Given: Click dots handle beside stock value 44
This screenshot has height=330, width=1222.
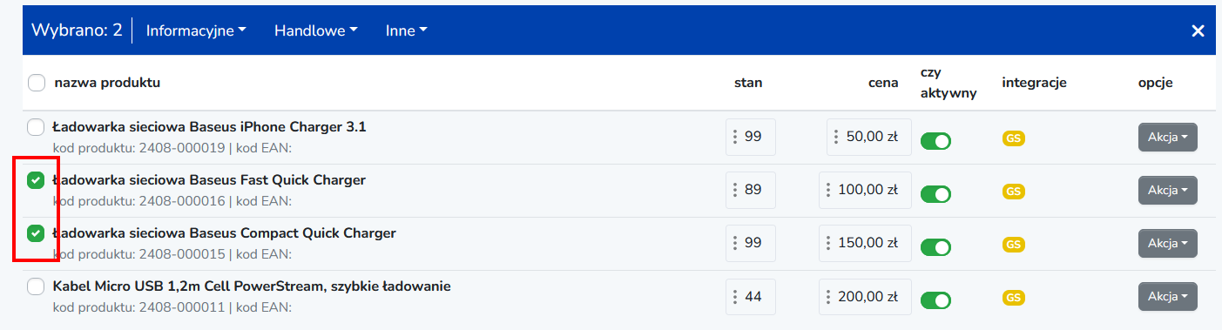Looking at the screenshot, I should (x=735, y=296).
